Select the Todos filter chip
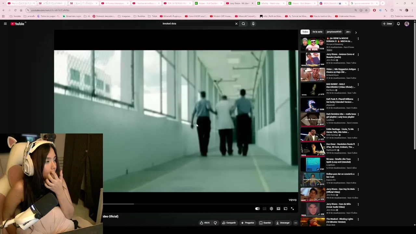Screen dimensions: 416x234 [305, 32]
